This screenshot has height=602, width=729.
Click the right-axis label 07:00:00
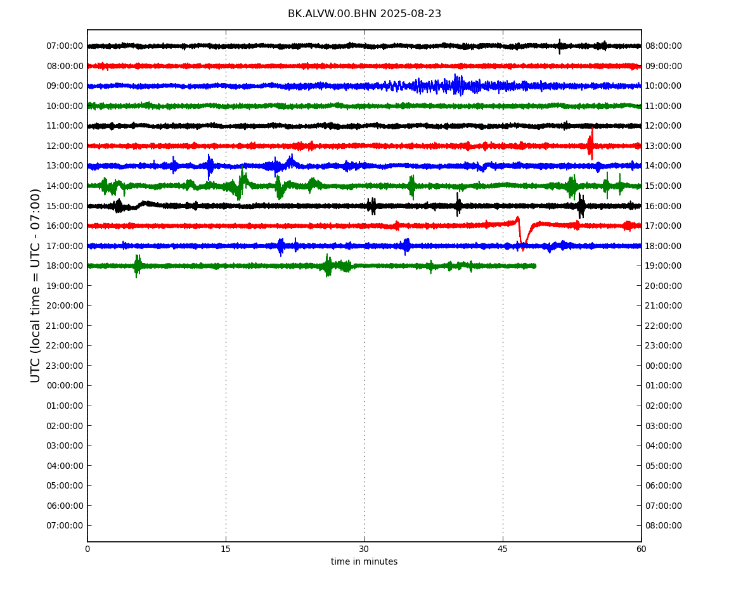tap(664, 506)
